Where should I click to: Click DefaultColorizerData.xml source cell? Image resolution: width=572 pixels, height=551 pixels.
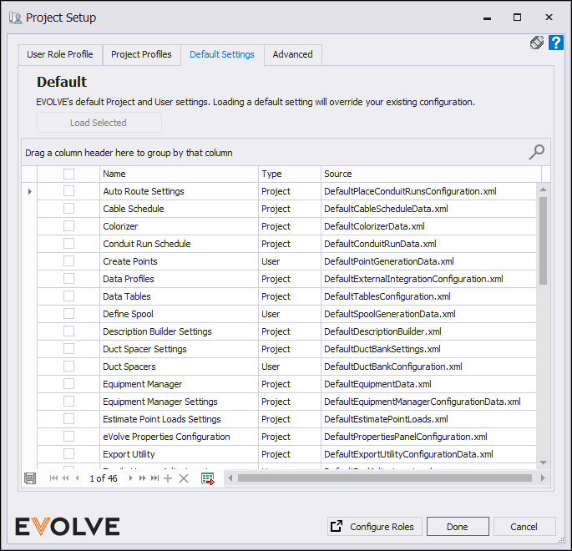click(x=428, y=226)
